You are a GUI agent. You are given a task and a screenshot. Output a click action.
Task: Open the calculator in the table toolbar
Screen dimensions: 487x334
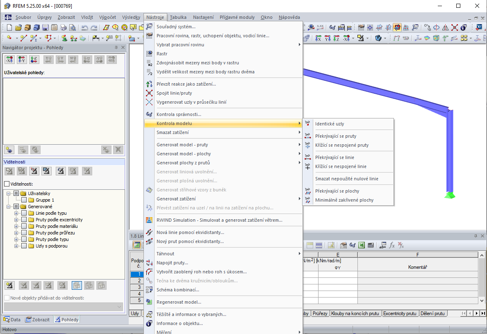(370, 245)
